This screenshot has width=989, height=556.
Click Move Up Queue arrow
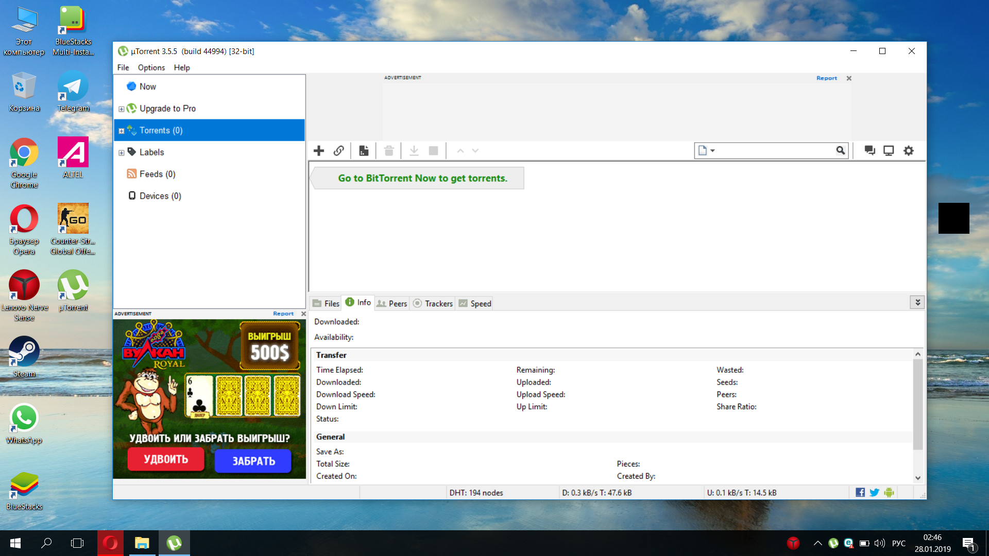[x=461, y=151]
